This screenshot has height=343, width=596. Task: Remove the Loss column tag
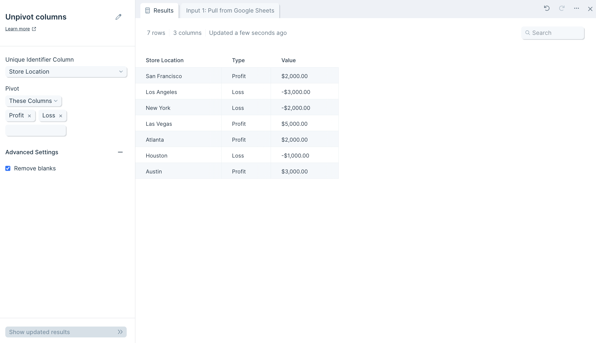61,116
